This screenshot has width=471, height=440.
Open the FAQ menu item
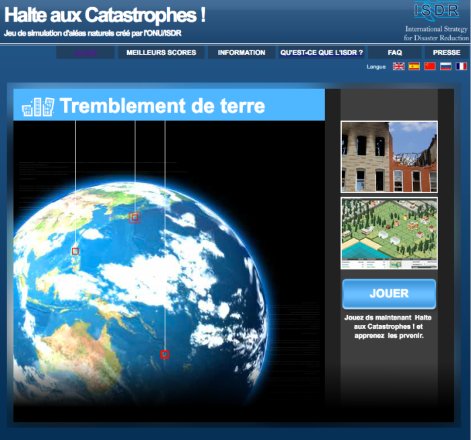(395, 52)
